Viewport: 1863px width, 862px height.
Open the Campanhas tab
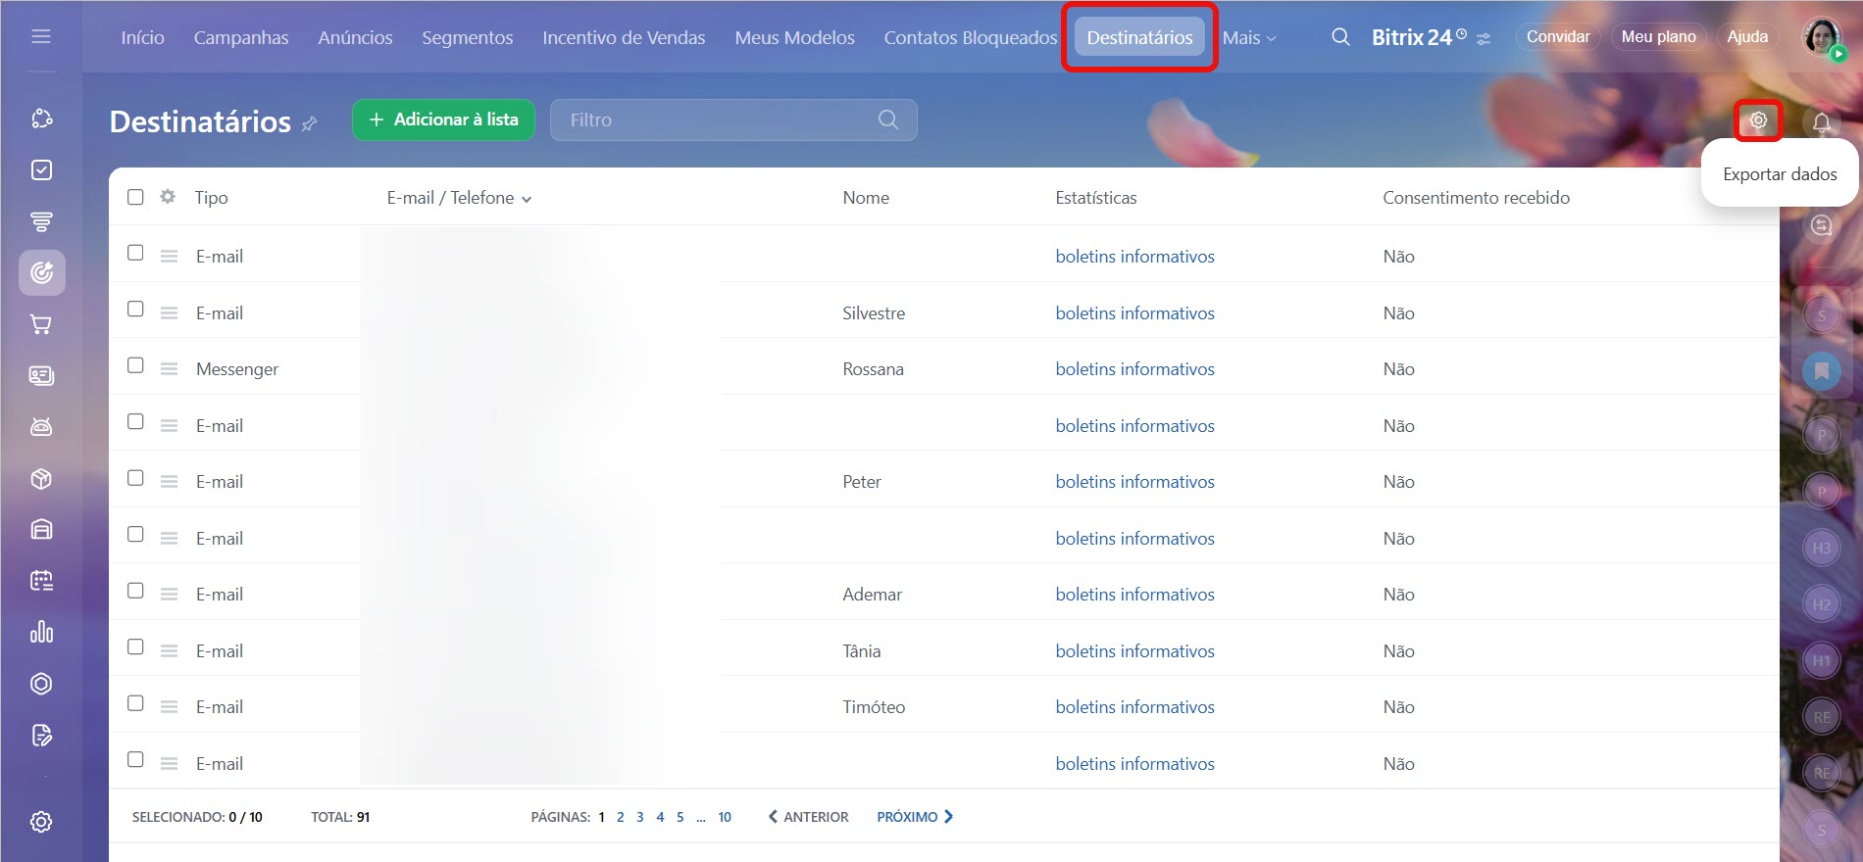pyautogui.click(x=241, y=37)
